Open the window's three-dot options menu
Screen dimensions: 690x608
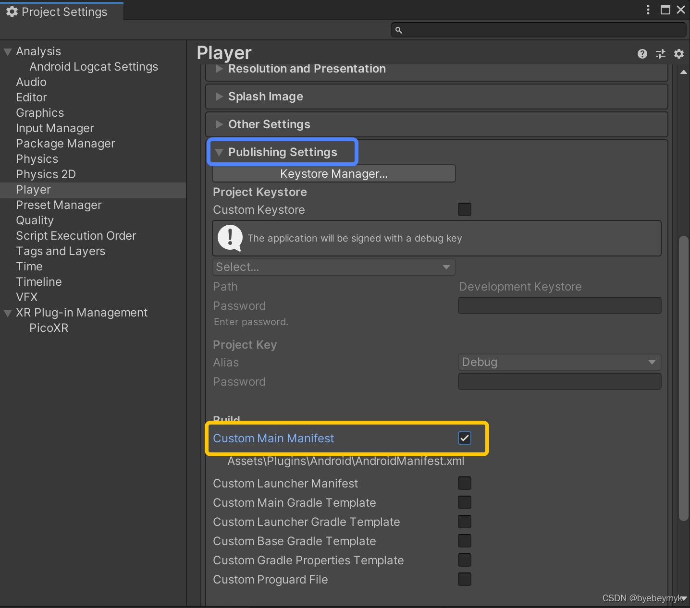648,10
